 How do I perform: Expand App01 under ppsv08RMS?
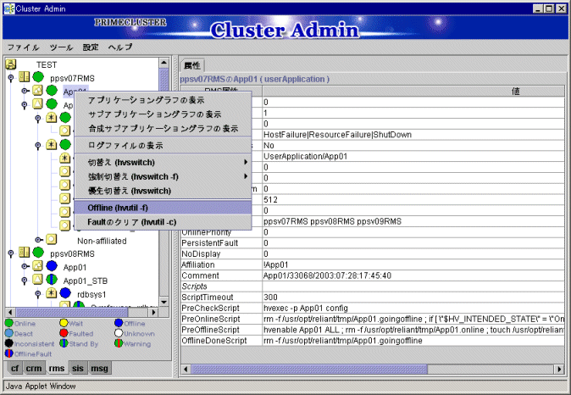25,266
